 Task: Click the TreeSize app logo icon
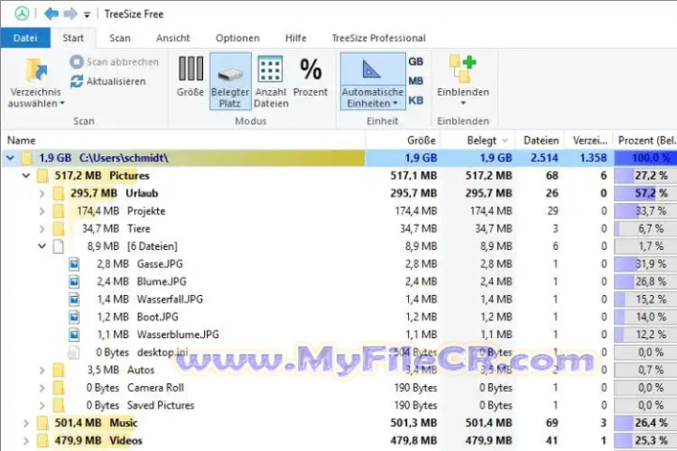coord(22,14)
